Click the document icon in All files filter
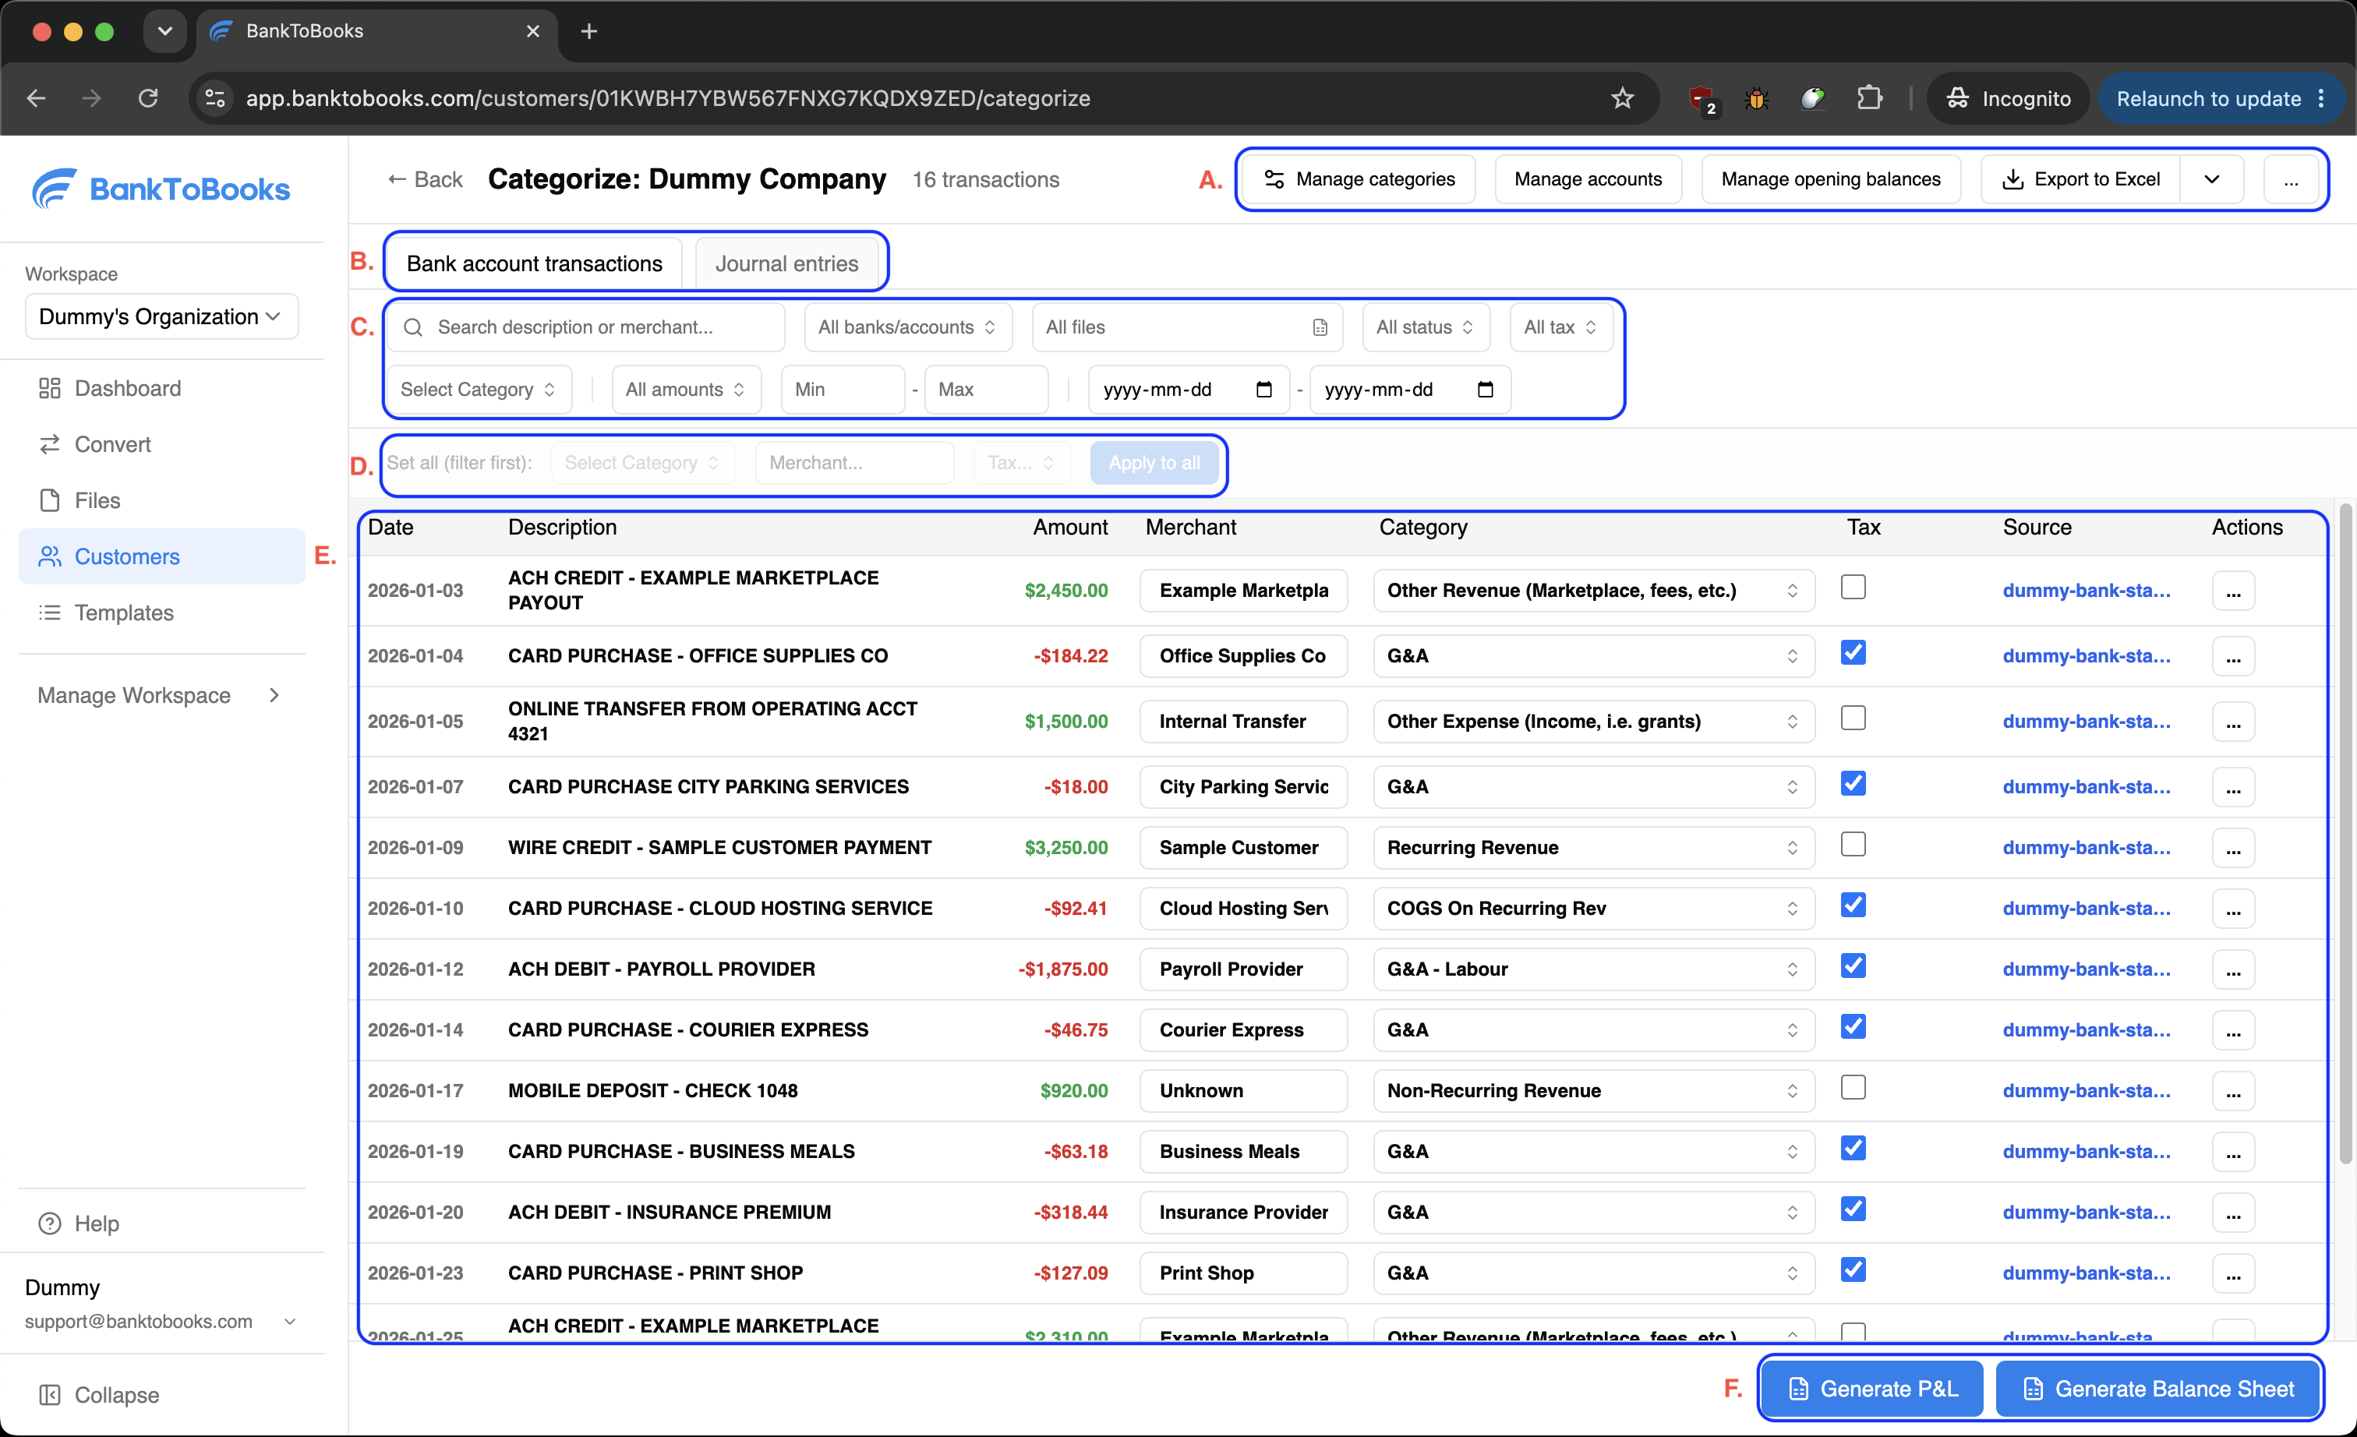Viewport: 2357px width, 1437px height. click(x=1319, y=327)
